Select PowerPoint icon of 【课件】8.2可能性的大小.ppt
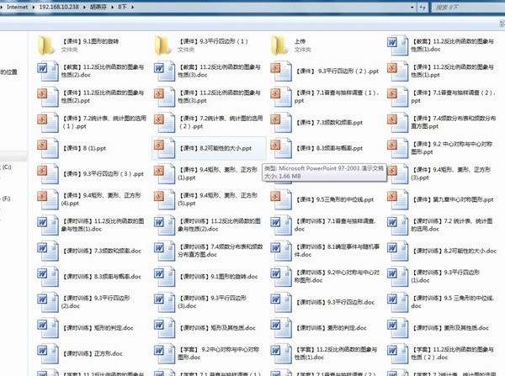505x376 pixels. pyautogui.click(x=164, y=148)
